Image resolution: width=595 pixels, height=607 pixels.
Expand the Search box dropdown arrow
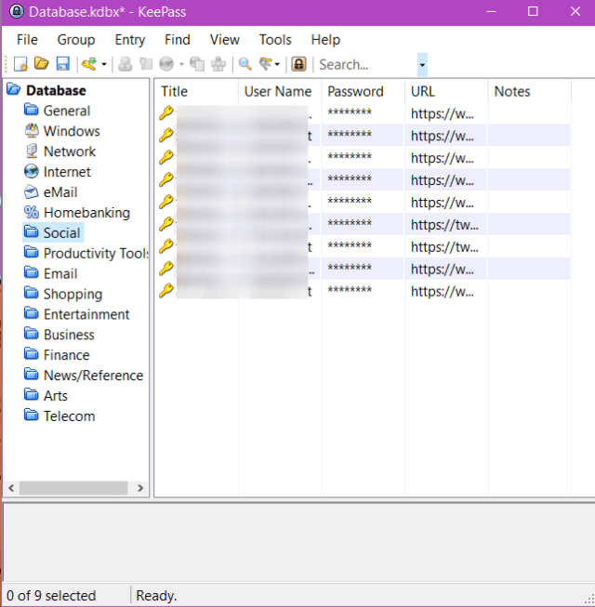click(422, 65)
